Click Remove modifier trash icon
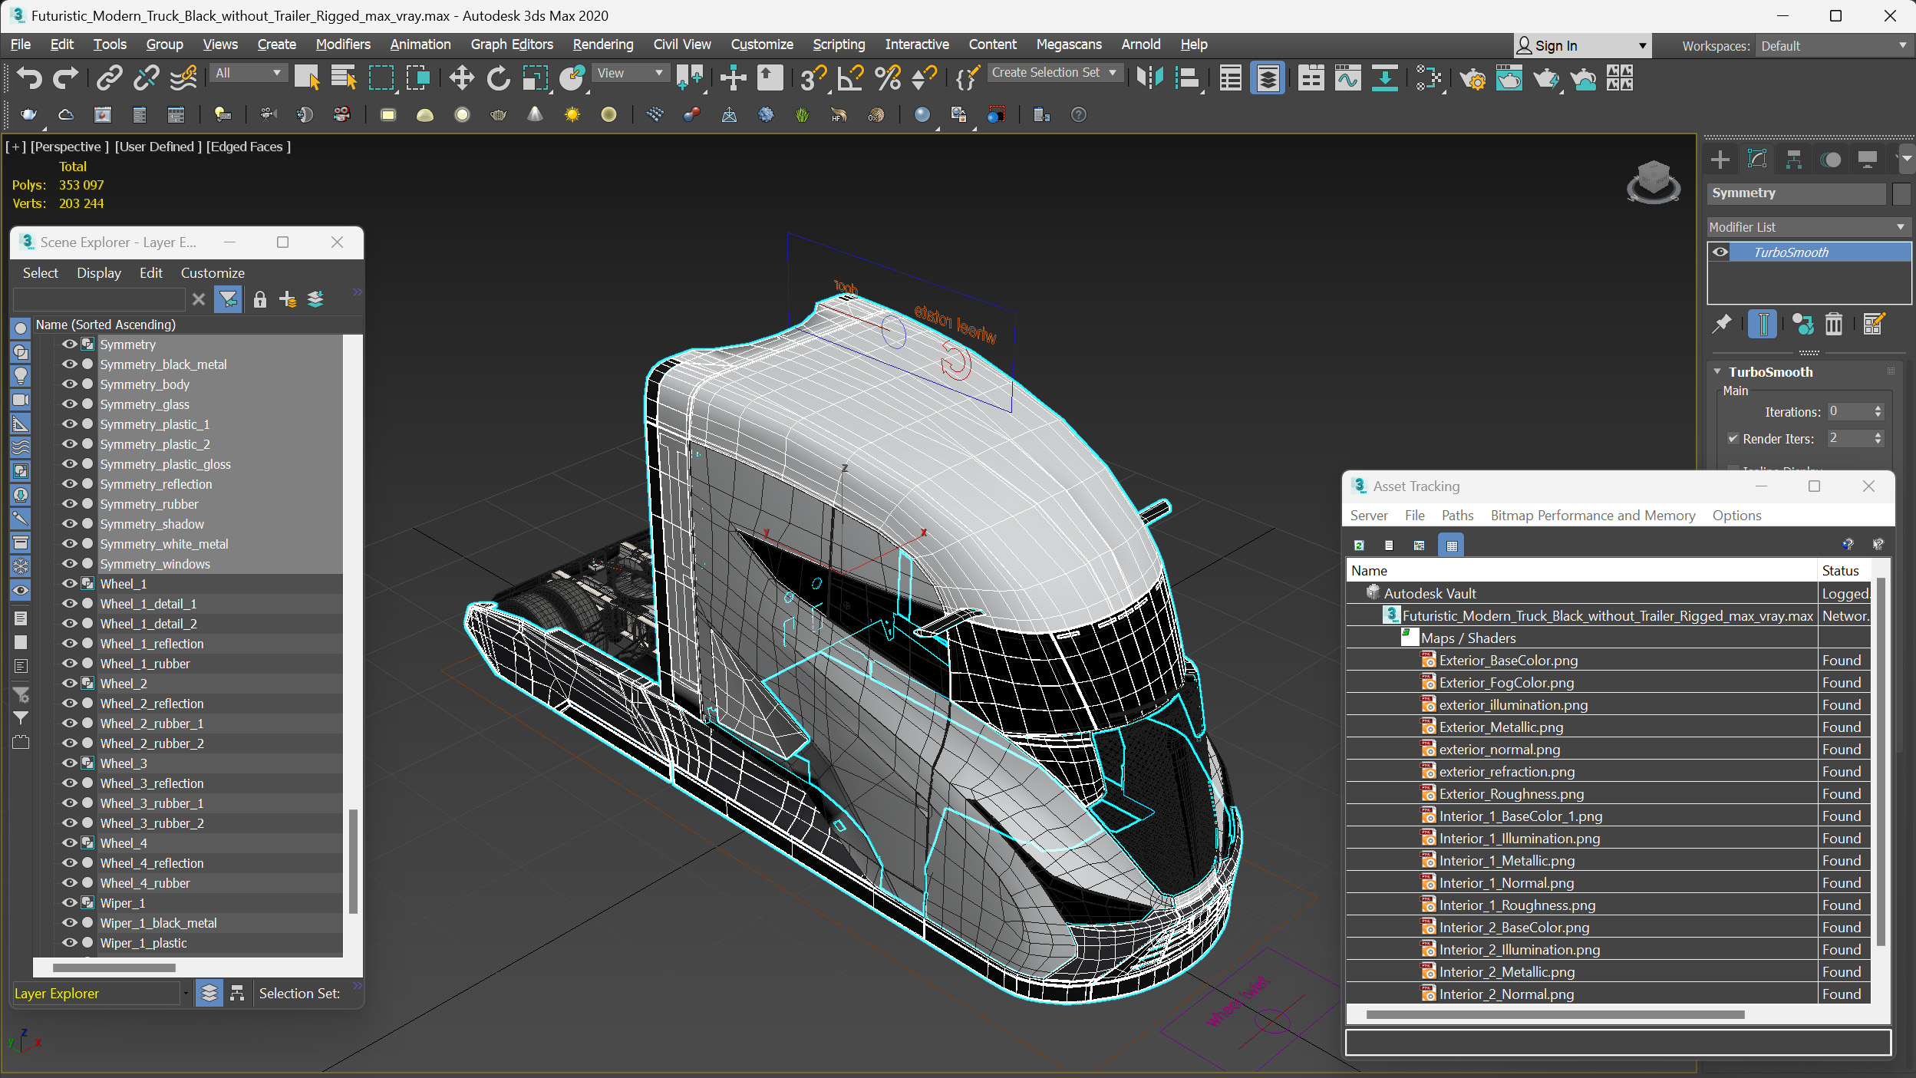 point(1834,324)
